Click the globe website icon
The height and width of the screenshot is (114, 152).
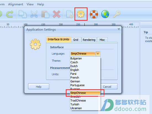point(105,14)
